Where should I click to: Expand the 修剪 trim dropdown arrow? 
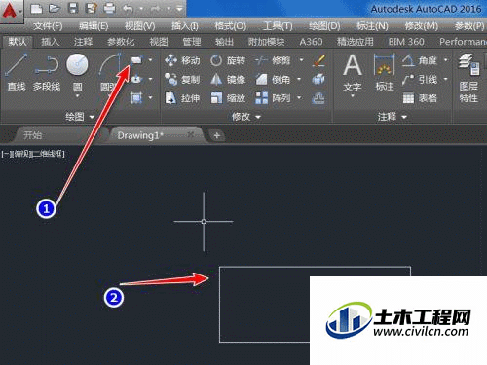coord(301,60)
